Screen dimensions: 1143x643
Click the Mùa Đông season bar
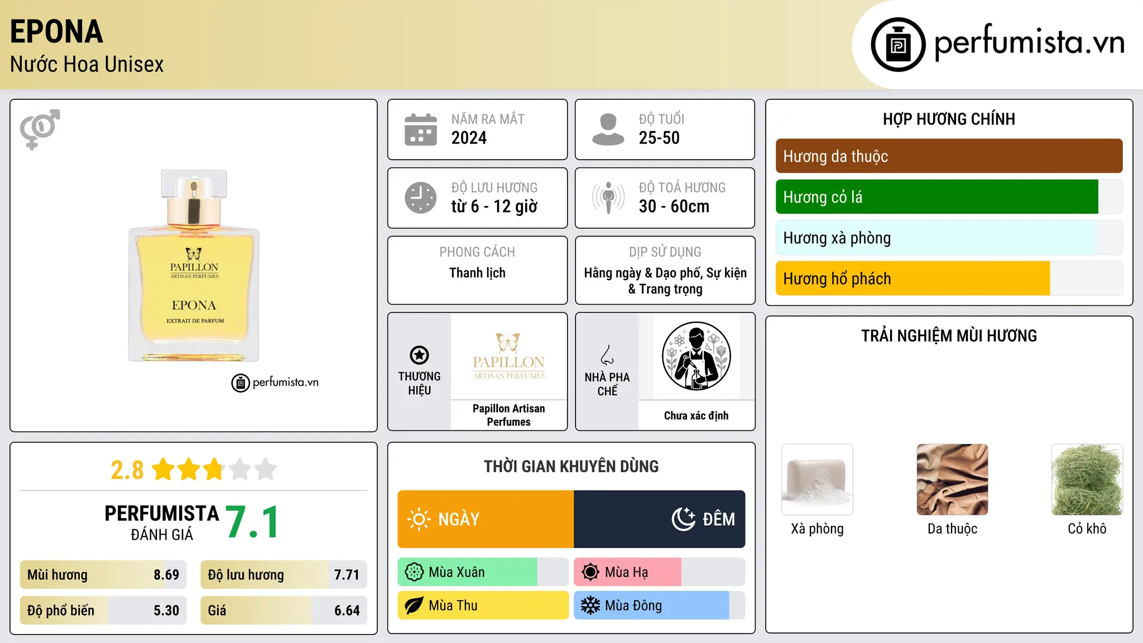coord(660,606)
